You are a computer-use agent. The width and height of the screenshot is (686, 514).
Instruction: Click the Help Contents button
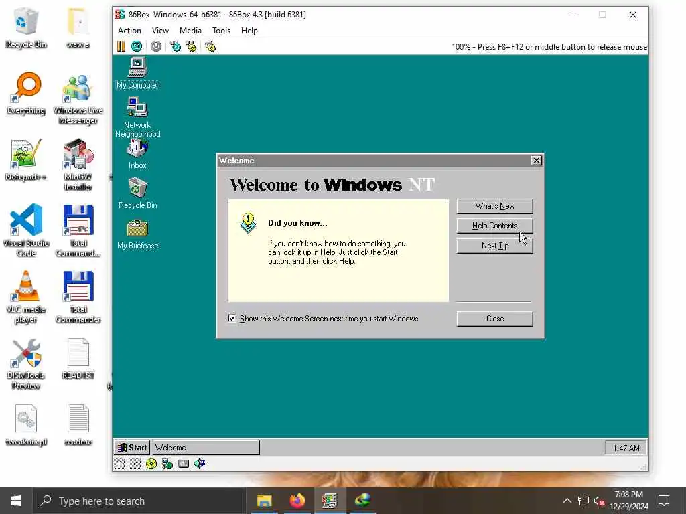(495, 226)
